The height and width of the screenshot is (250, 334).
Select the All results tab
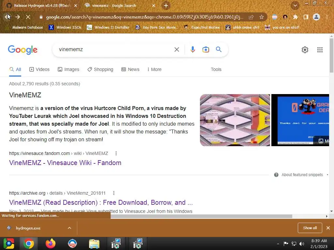tap(15, 70)
